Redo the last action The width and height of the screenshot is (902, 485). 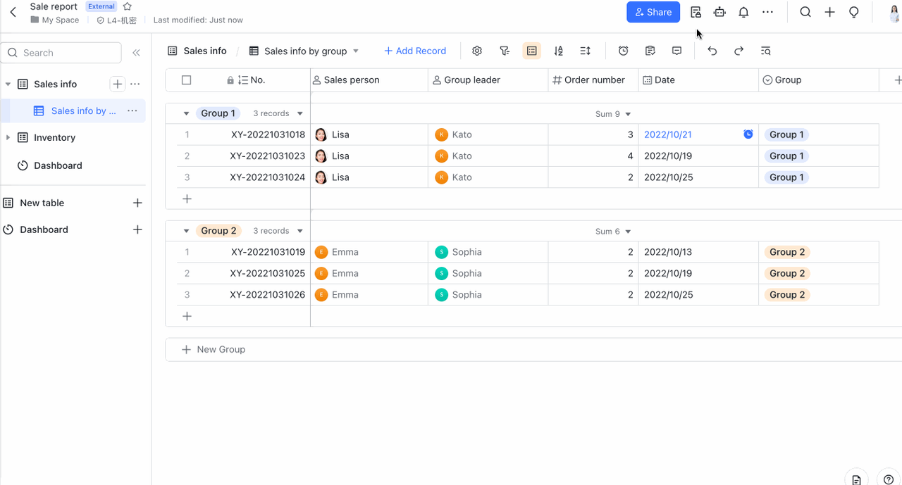click(x=739, y=51)
